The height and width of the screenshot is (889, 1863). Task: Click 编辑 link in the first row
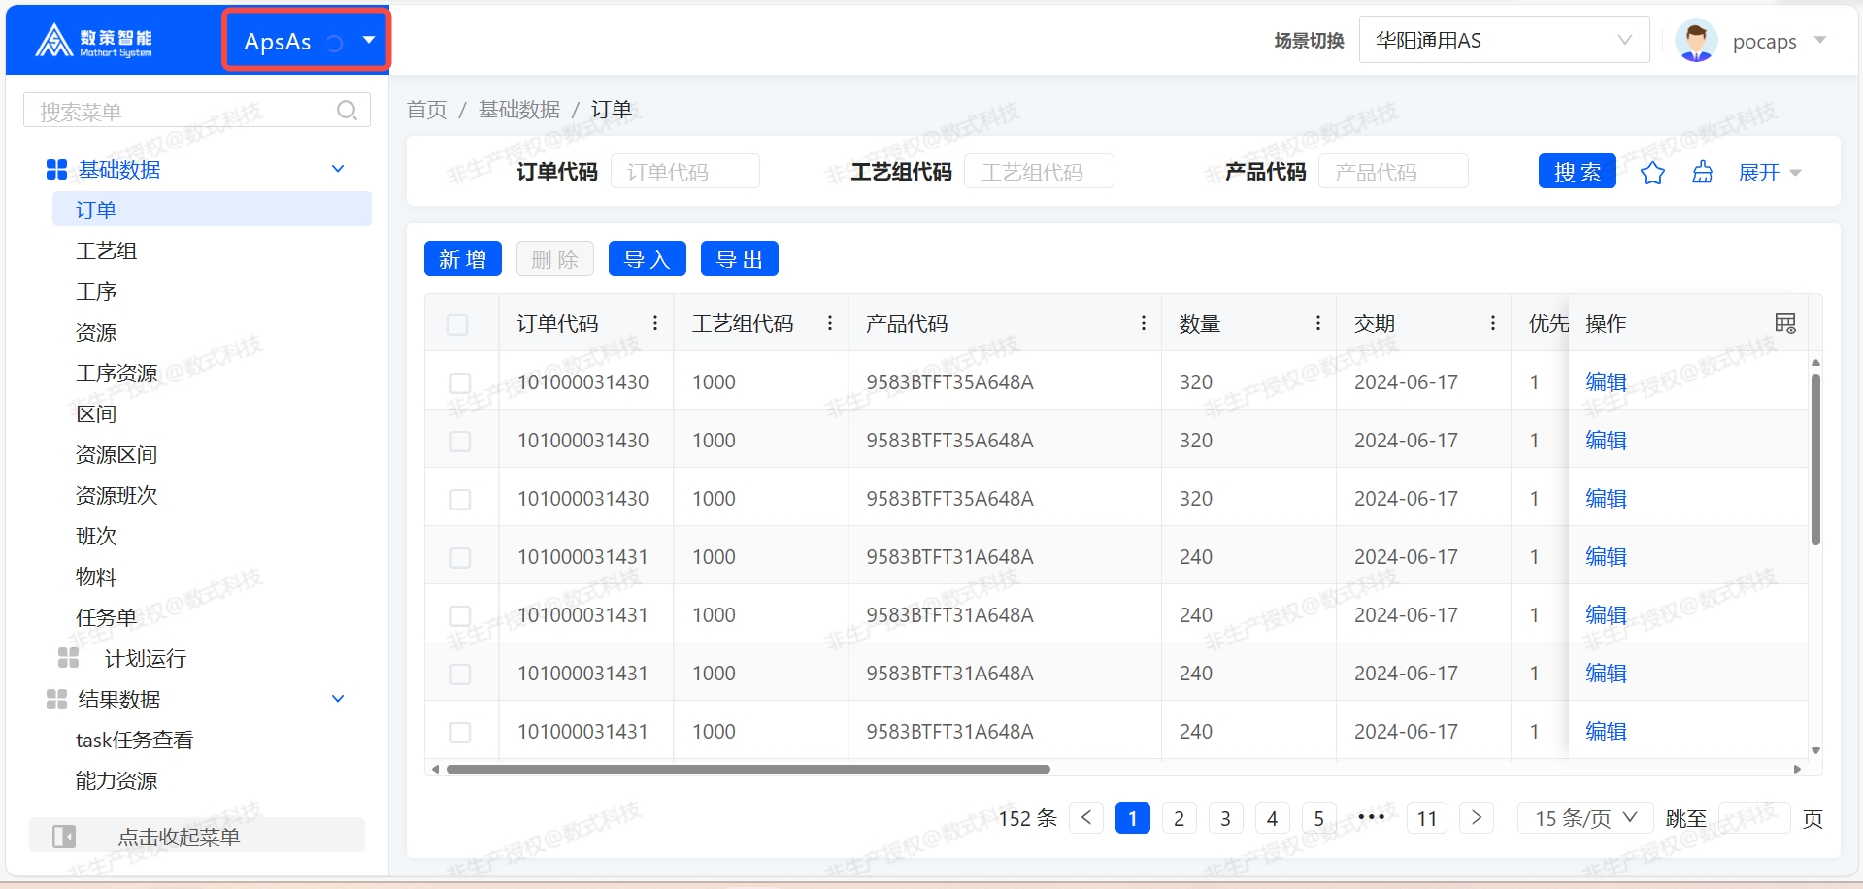(1606, 382)
